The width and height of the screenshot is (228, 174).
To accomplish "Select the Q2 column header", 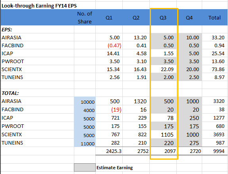I will [136, 18].
